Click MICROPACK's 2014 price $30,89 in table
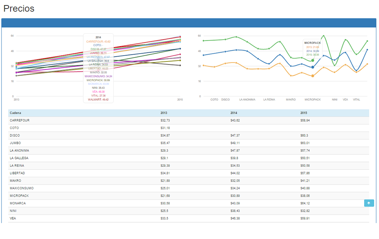Screen dimensions: 379x239 [x=235, y=195]
